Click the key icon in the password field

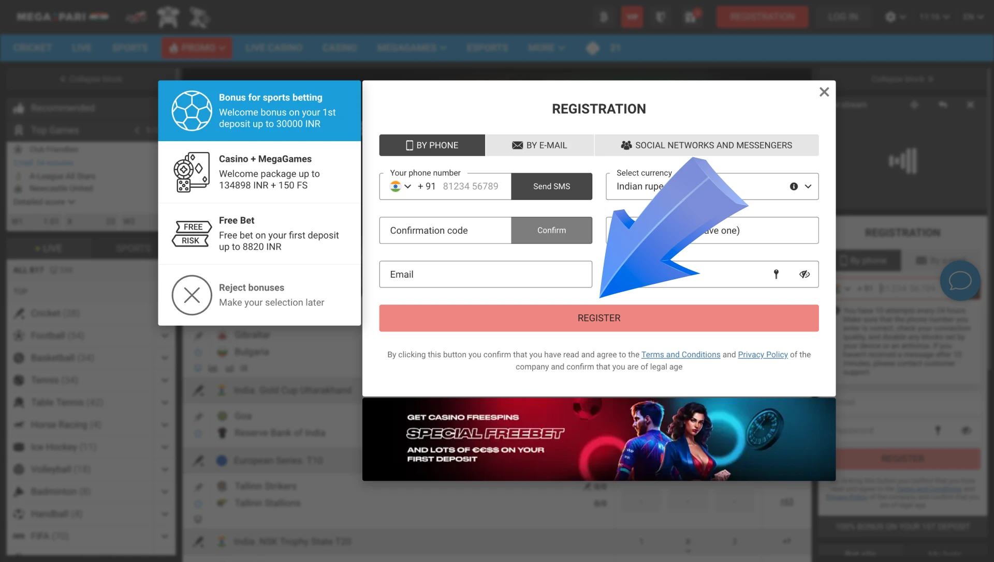click(776, 275)
